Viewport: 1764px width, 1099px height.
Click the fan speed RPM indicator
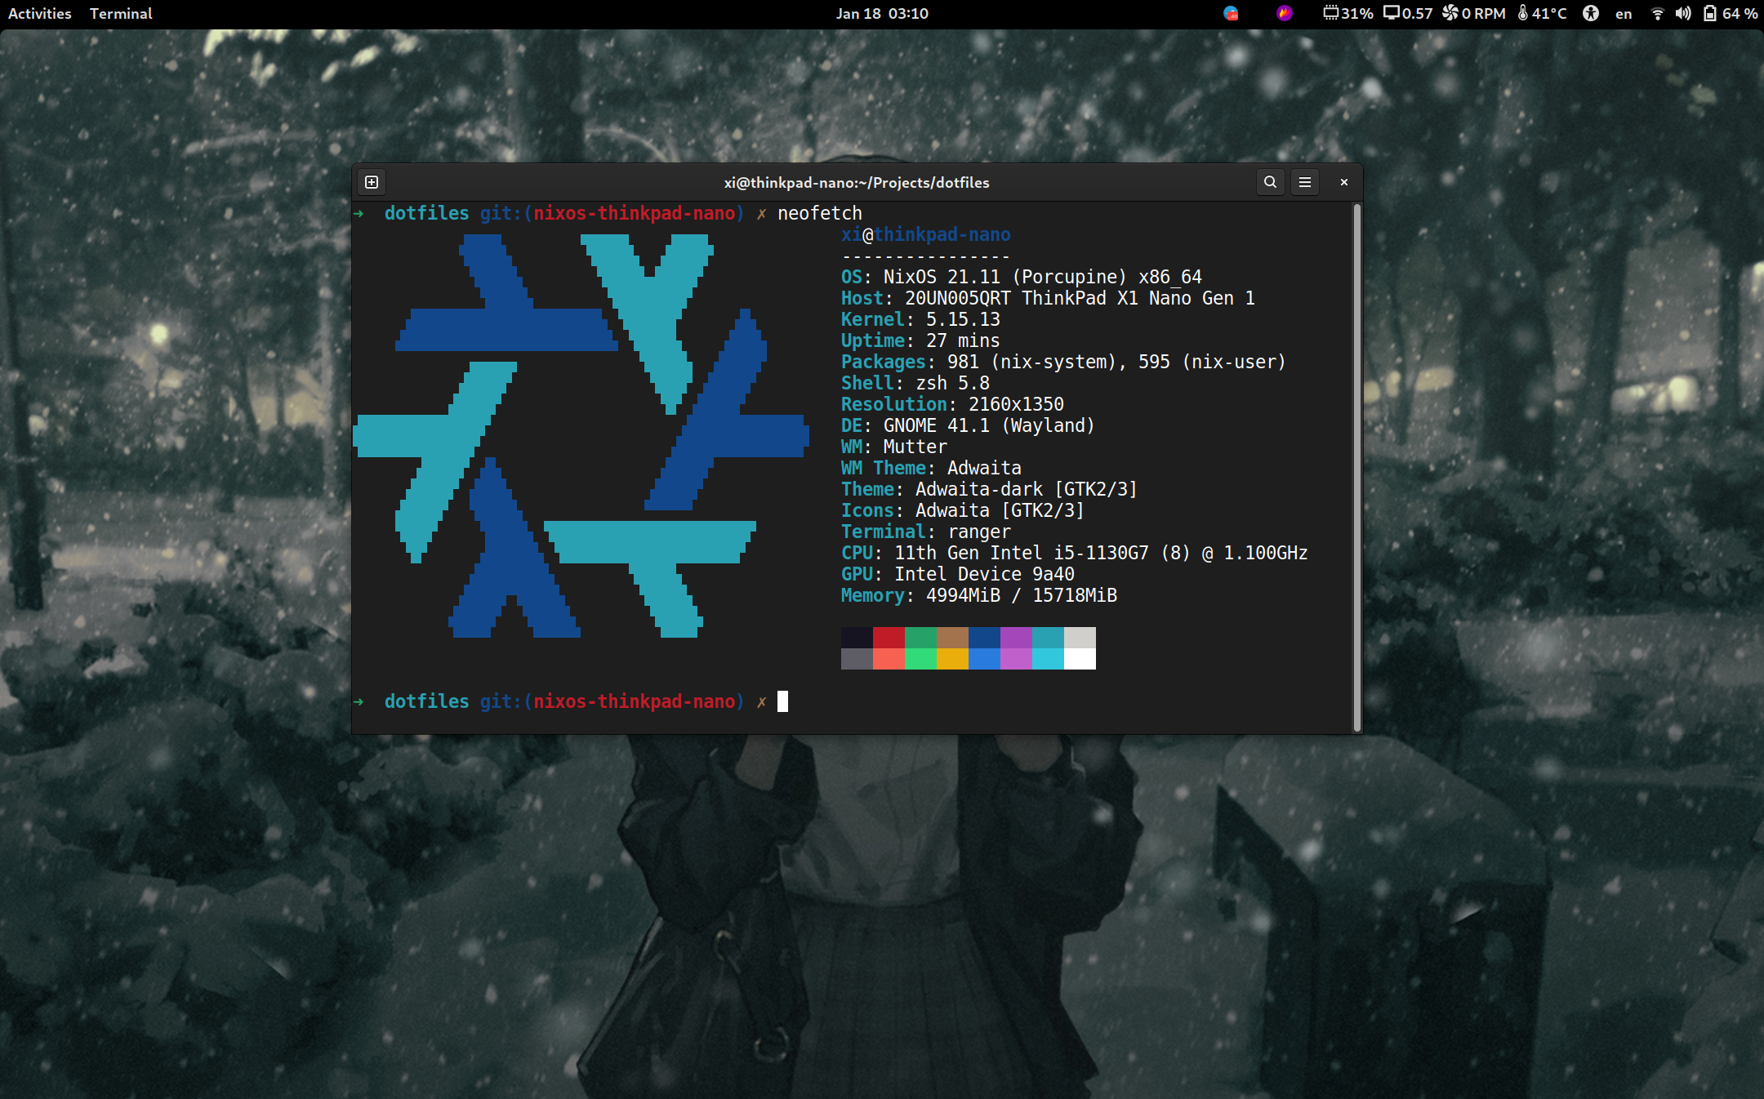tap(1474, 13)
